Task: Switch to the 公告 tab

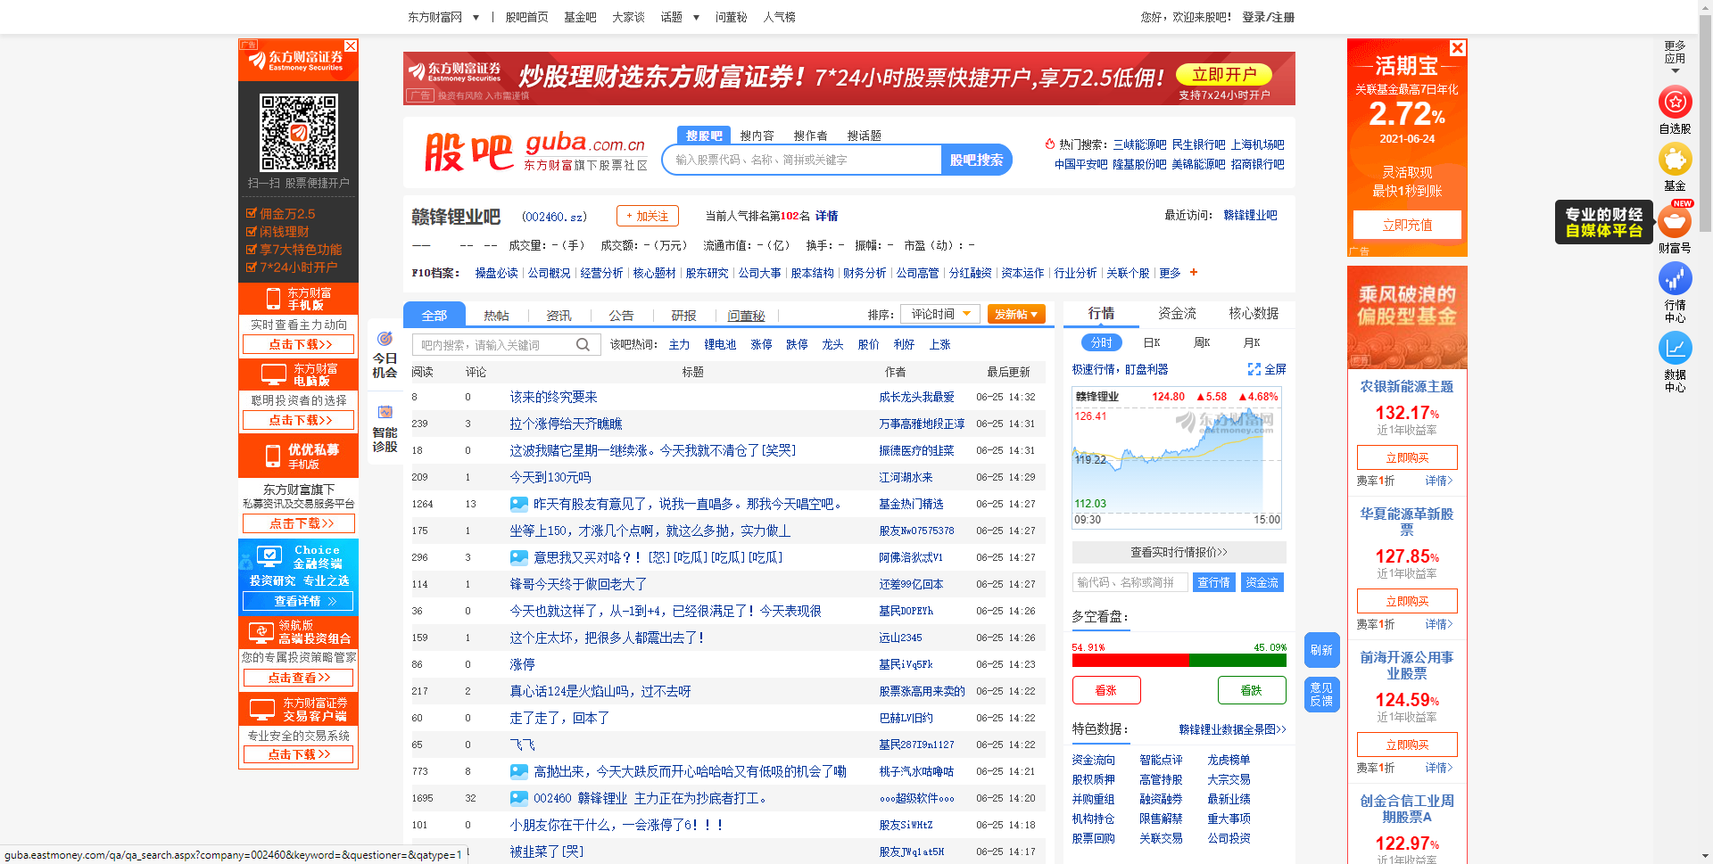Action: pyautogui.click(x=621, y=316)
